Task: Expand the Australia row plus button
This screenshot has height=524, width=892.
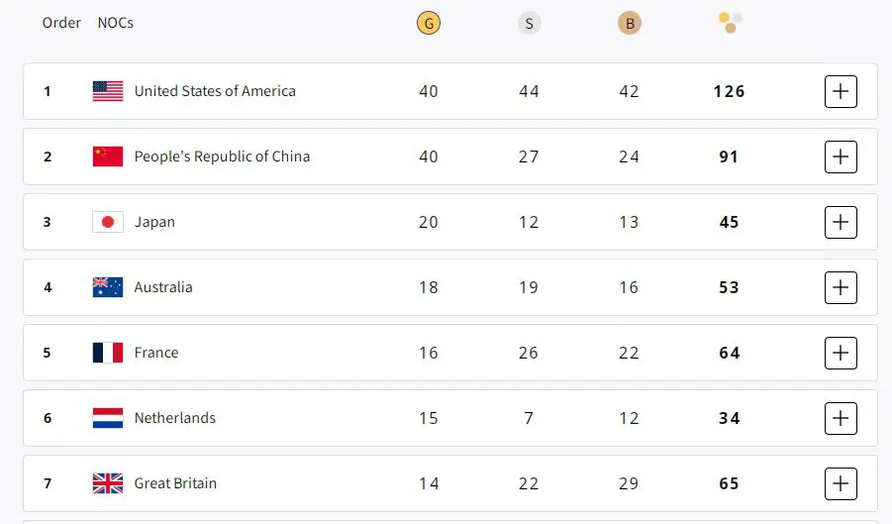Action: (x=841, y=287)
